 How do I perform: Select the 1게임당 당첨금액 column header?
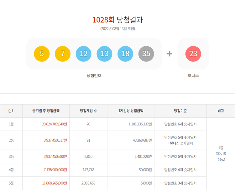131,111
